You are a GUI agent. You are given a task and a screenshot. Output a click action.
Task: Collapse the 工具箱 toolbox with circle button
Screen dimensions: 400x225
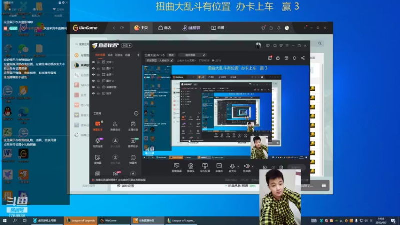[136, 113]
